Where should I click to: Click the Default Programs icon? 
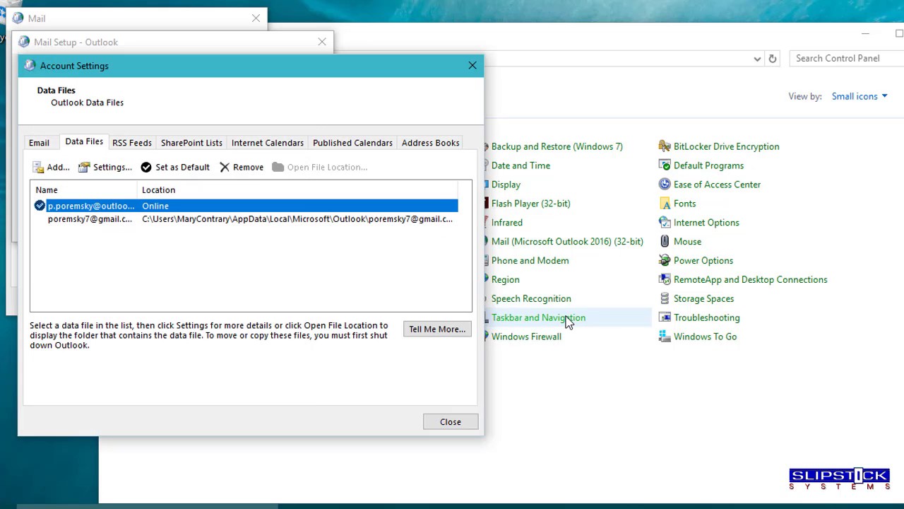coord(665,165)
